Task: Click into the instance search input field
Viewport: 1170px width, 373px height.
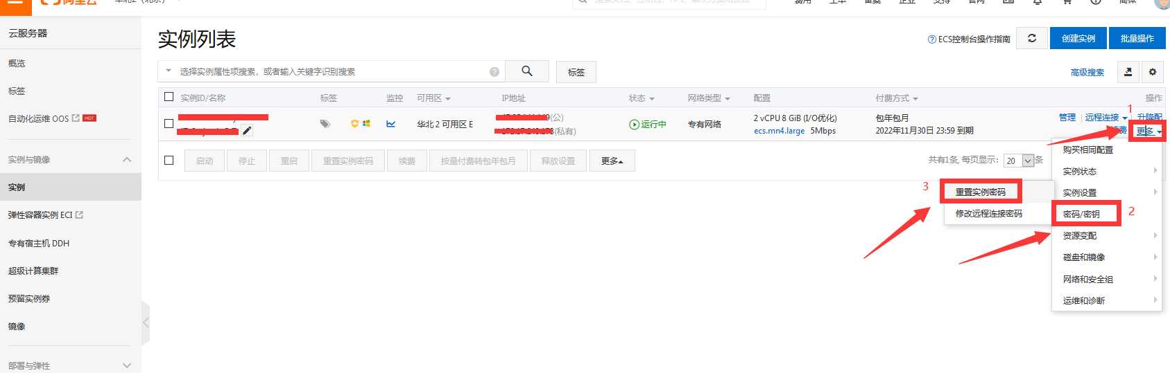Action: click(329, 72)
